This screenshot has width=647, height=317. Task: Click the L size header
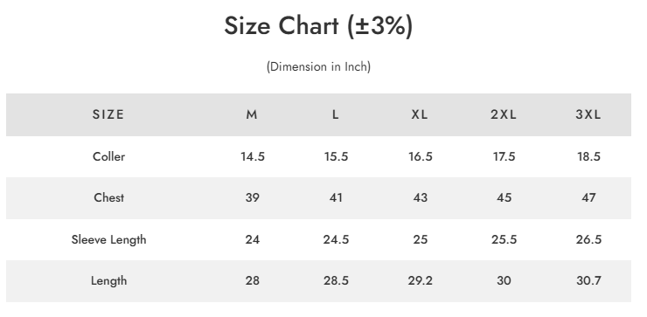tap(336, 114)
